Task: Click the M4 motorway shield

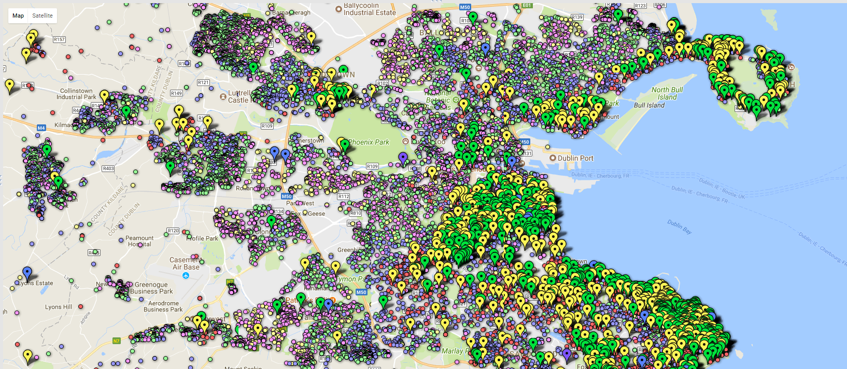Action: click(x=41, y=127)
